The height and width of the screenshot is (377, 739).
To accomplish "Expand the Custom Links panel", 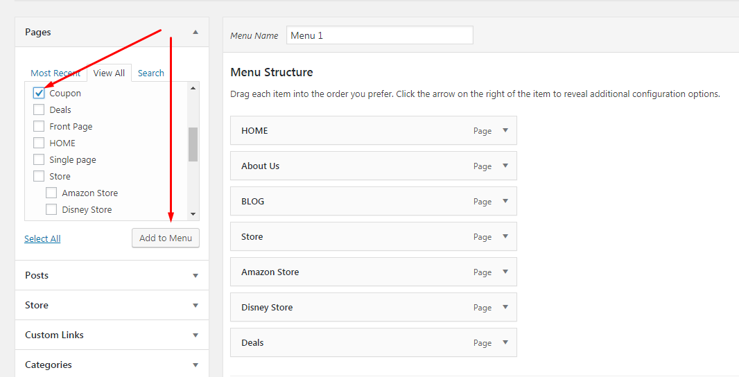I will click(x=195, y=335).
